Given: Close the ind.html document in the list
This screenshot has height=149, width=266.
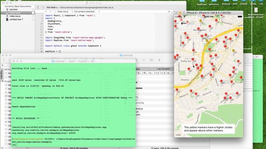Looking at the screenshot, I should (x=33, y=10).
